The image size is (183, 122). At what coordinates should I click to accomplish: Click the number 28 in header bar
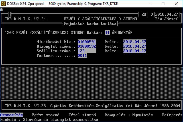[x=144, y=14]
